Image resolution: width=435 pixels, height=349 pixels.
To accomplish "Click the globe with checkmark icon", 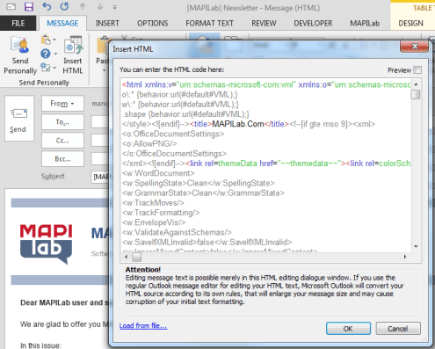I will pos(46,68).
